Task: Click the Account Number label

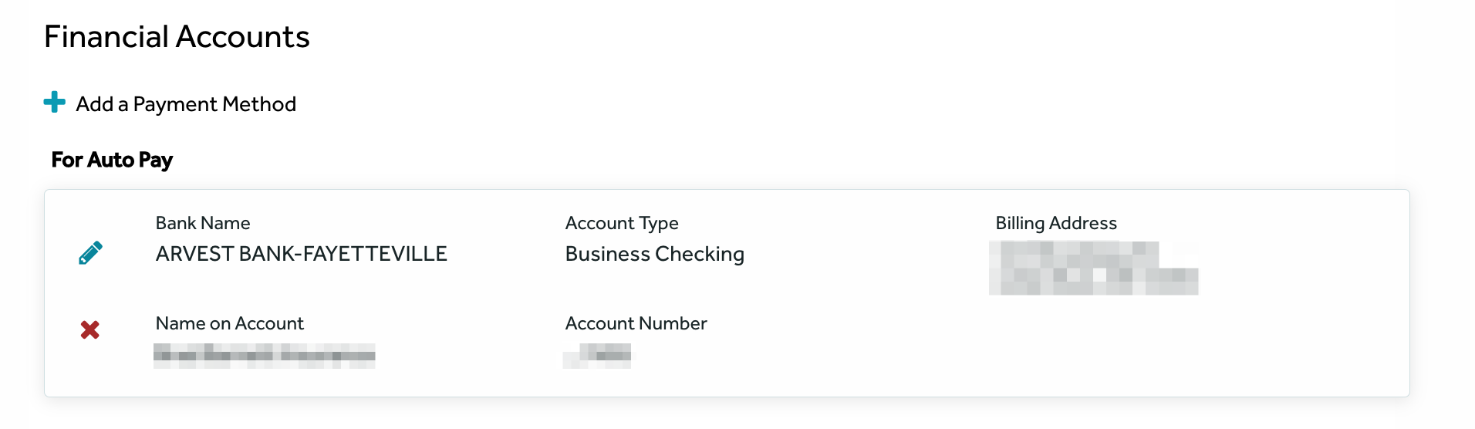Action: click(636, 323)
